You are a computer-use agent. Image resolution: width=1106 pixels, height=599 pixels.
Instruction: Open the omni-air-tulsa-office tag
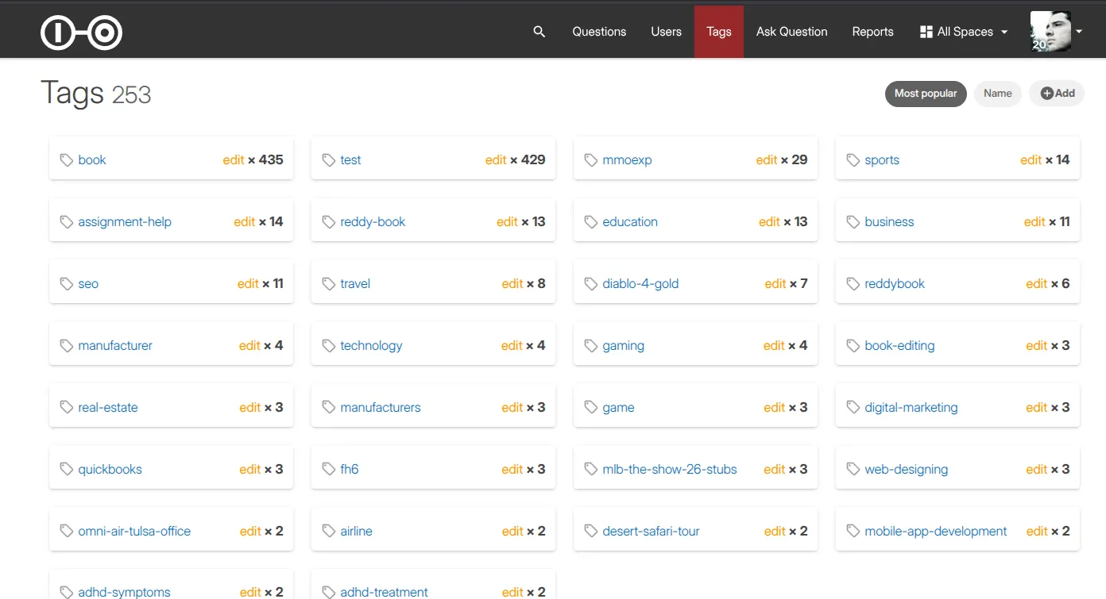point(134,532)
